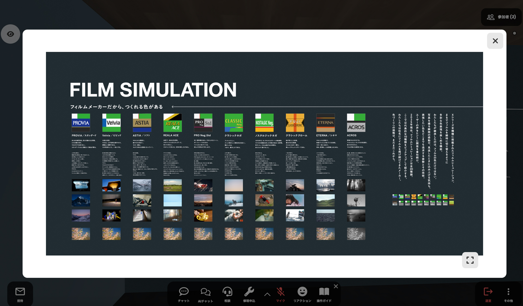Expand the 参加者 (2) participants list
This screenshot has height=306, width=523.
(501, 17)
